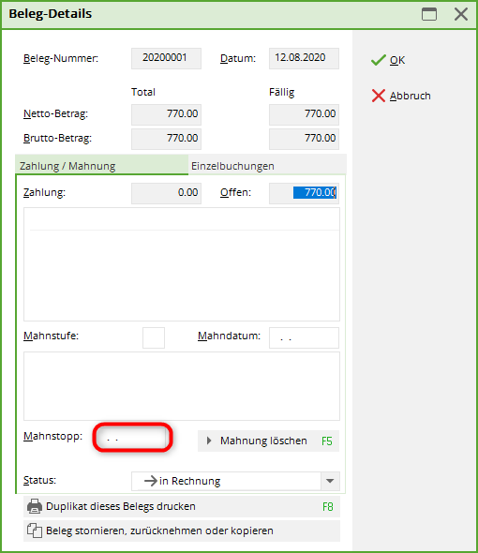Click the Mahndatum date field
This screenshot has height=553, width=478.
coord(304,337)
